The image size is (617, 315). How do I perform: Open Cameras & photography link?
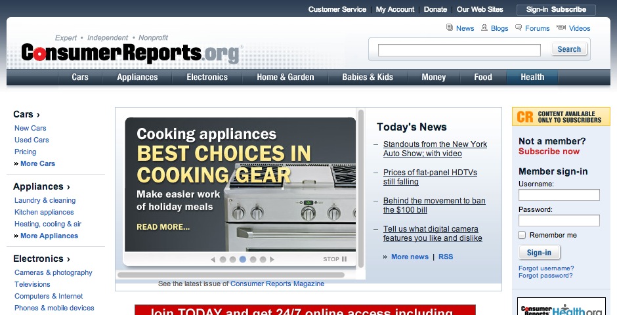[53, 272]
